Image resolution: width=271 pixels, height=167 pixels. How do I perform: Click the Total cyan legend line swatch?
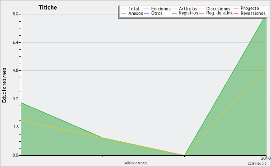click(124, 9)
